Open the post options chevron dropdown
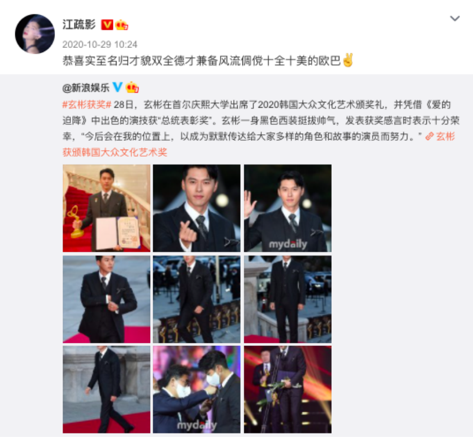Viewport: 473px width, 437px height. [x=455, y=18]
